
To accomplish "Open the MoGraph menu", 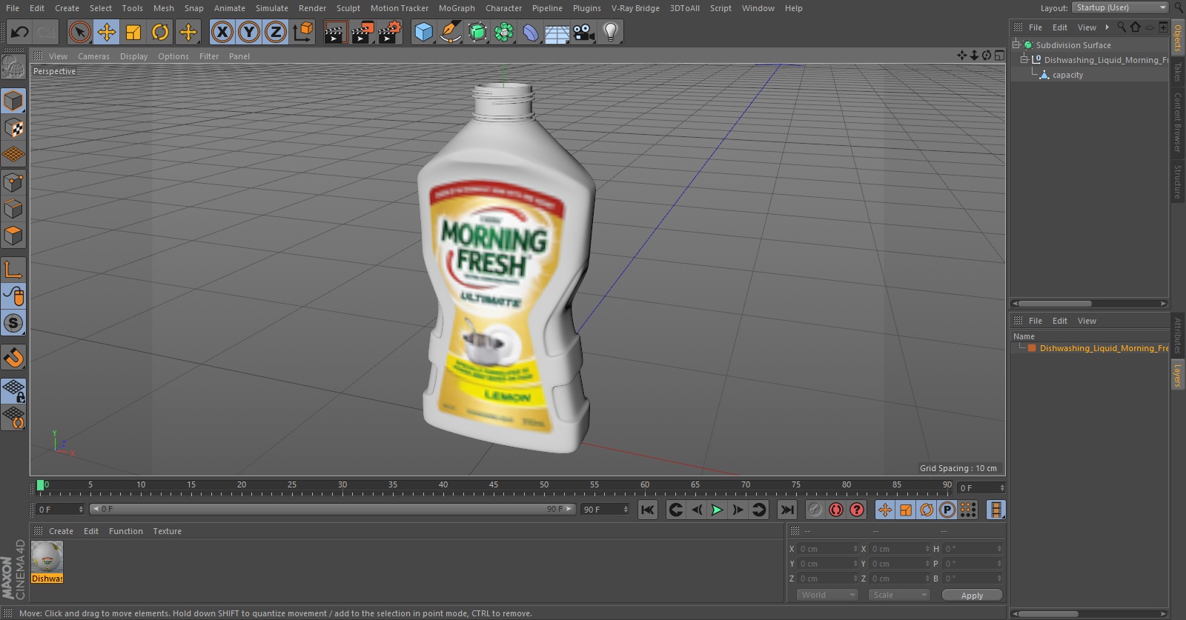I will click(457, 8).
